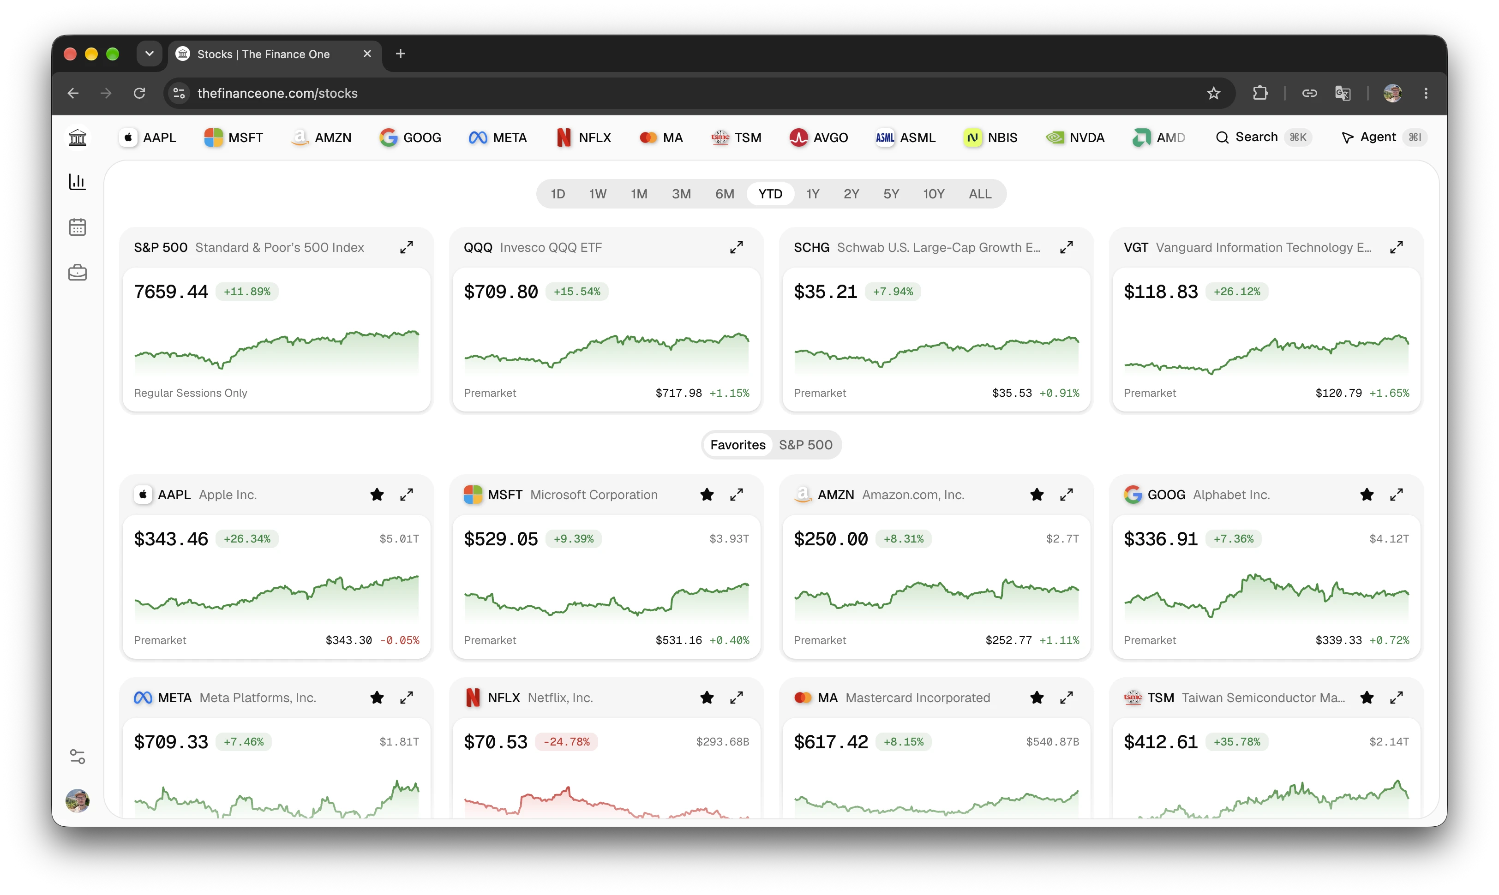Expand the MSFT card

point(737,495)
